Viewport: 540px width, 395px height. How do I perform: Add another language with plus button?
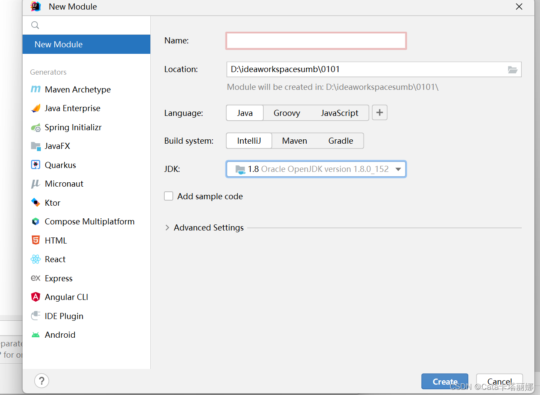pos(380,113)
